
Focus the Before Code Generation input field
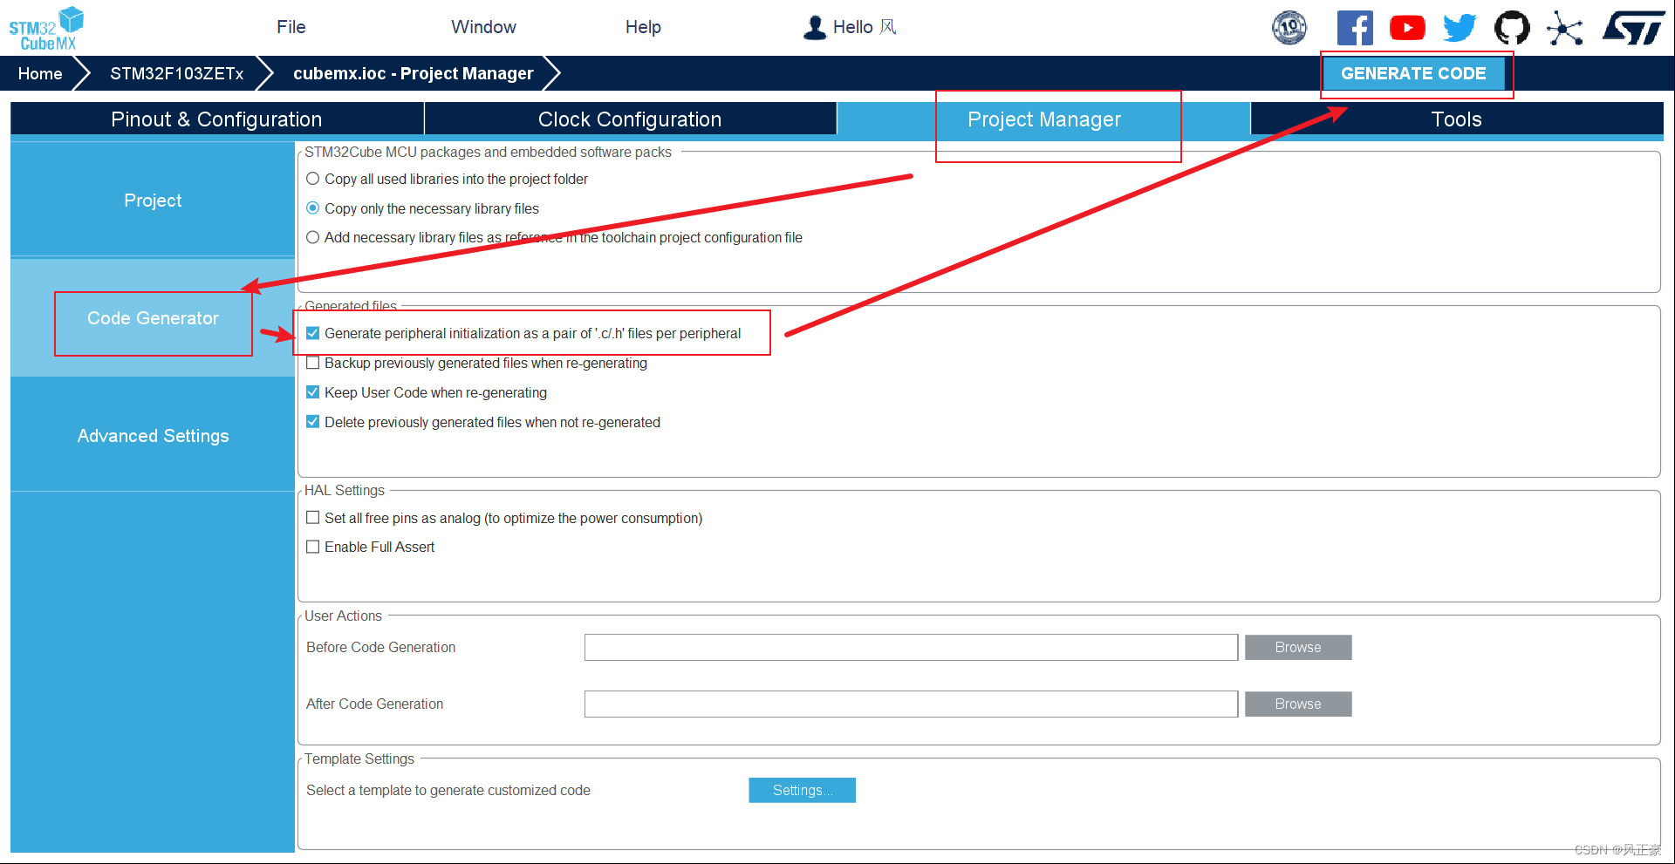click(911, 647)
